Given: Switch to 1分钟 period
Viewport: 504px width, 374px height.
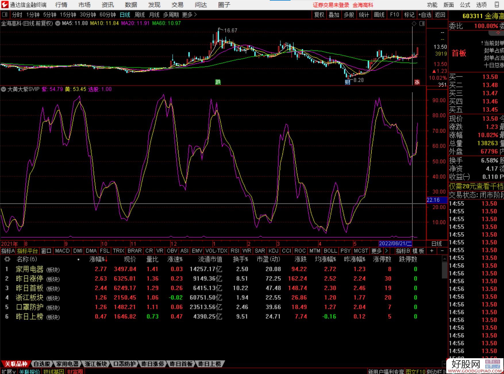Looking at the screenshot, I should coord(33,15).
